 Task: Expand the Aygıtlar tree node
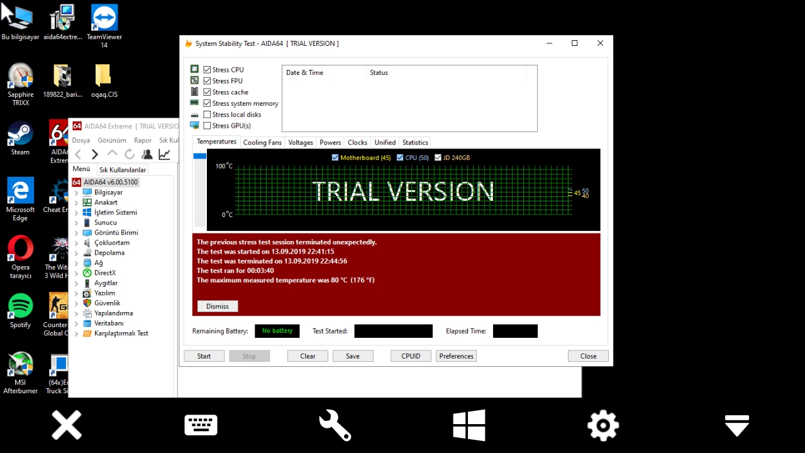click(77, 283)
